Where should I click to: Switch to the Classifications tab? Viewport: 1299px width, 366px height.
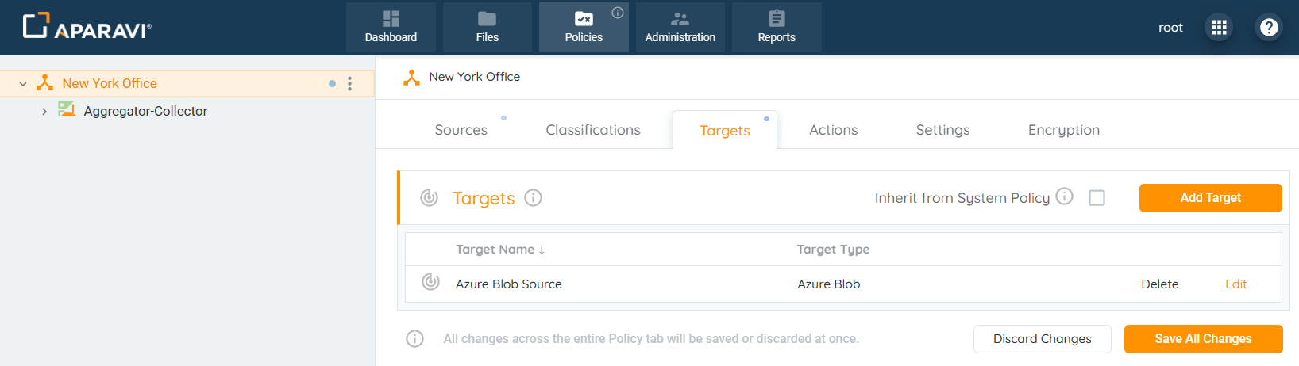pyautogui.click(x=592, y=130)
